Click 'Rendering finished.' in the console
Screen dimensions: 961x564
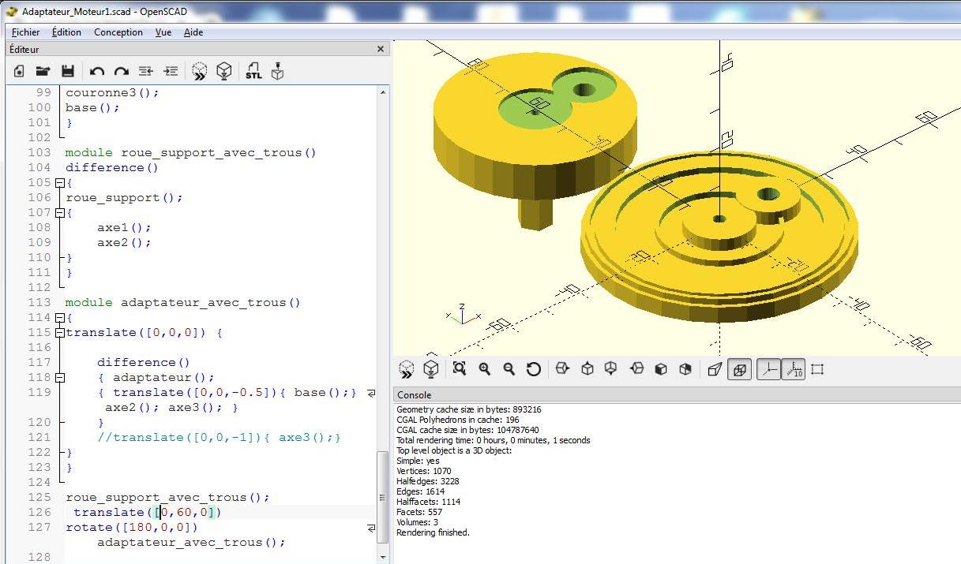433,532
